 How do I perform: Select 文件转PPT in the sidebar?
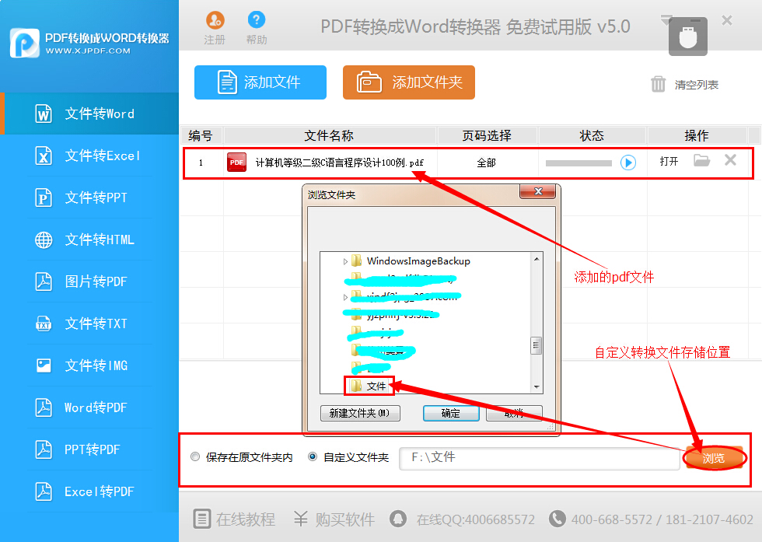point(90,198)
